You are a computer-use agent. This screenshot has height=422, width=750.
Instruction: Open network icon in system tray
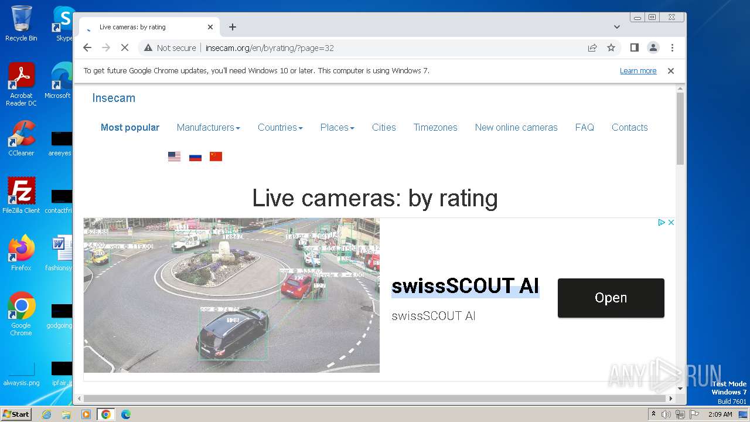point(680,414)
